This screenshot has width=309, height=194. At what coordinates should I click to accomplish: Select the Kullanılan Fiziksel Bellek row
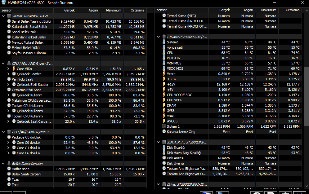[73, 37]
